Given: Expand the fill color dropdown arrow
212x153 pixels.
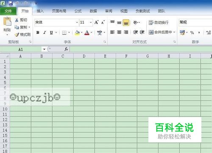Looking at the screenshot, I should pyautogui.click(x=81, y=33).
